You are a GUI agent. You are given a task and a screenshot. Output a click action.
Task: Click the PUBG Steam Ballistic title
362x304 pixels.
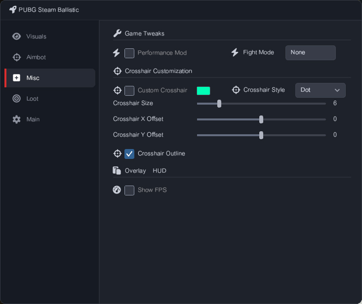tap(48, 10)
